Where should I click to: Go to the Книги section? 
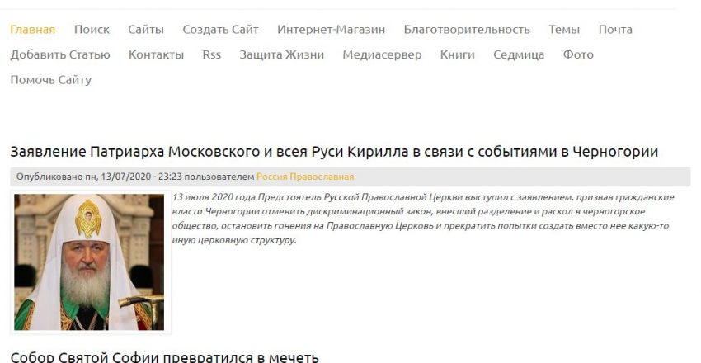[x=458, y=54]
